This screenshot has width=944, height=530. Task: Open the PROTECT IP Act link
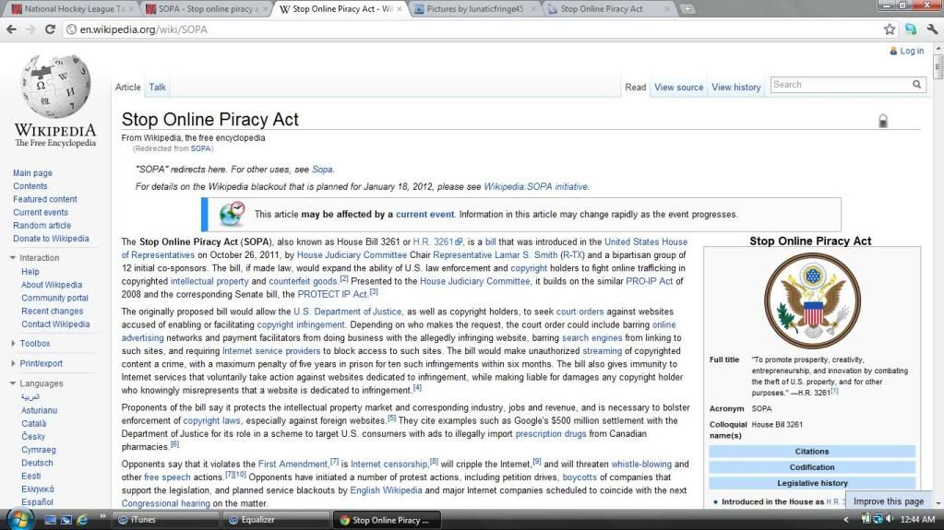click(332, 294)
